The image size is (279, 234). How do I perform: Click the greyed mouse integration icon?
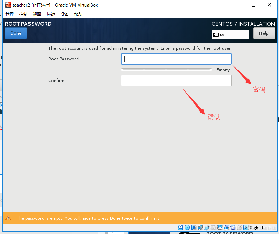pyautogui.click(x=240, y=227)
